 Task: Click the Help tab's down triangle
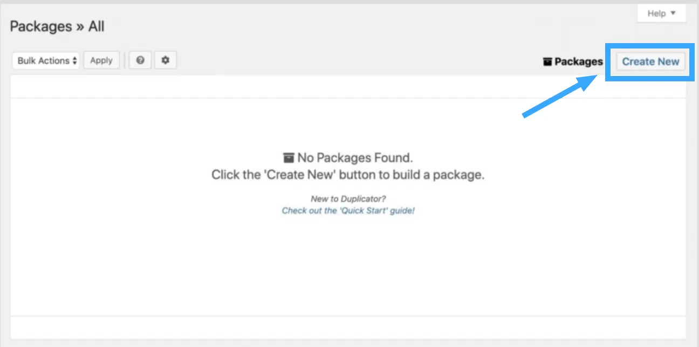[x=673, y=13]
